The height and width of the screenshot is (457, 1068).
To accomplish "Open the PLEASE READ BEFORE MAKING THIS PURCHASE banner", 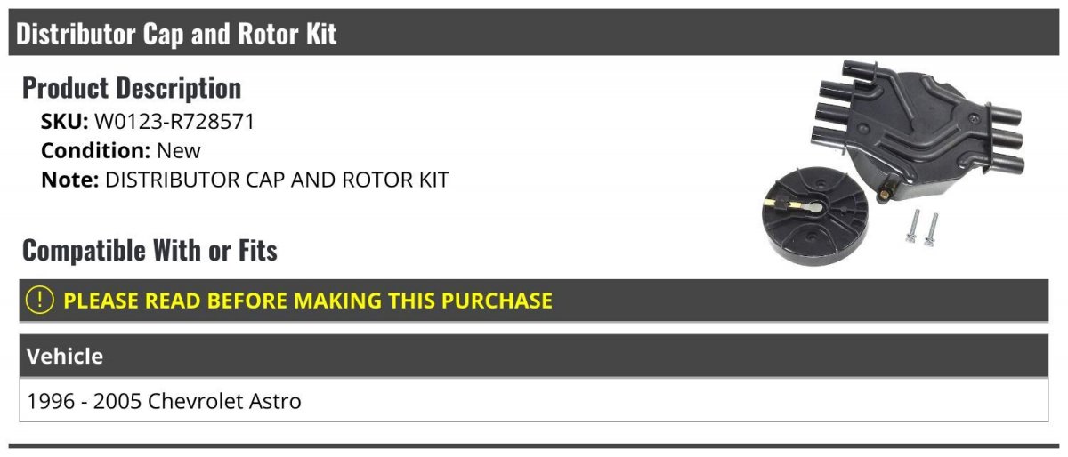I will tap(534, 301).
